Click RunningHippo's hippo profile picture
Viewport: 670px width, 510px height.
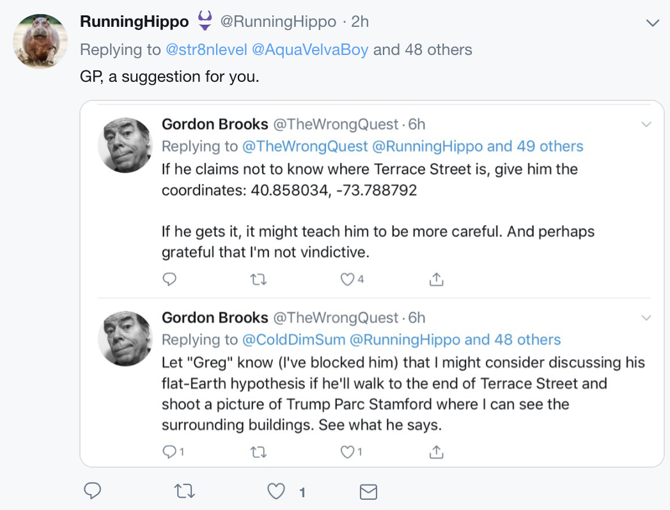[x=40, y=42]
